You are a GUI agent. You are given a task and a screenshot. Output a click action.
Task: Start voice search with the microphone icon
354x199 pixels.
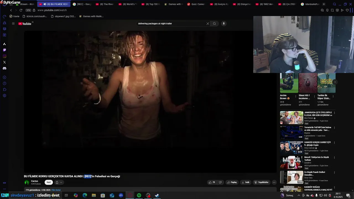pyautogui.click(x=224, y=23)
